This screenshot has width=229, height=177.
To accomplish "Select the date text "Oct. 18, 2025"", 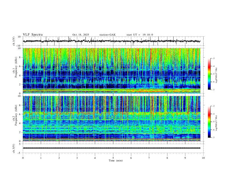I will (81, 35).
